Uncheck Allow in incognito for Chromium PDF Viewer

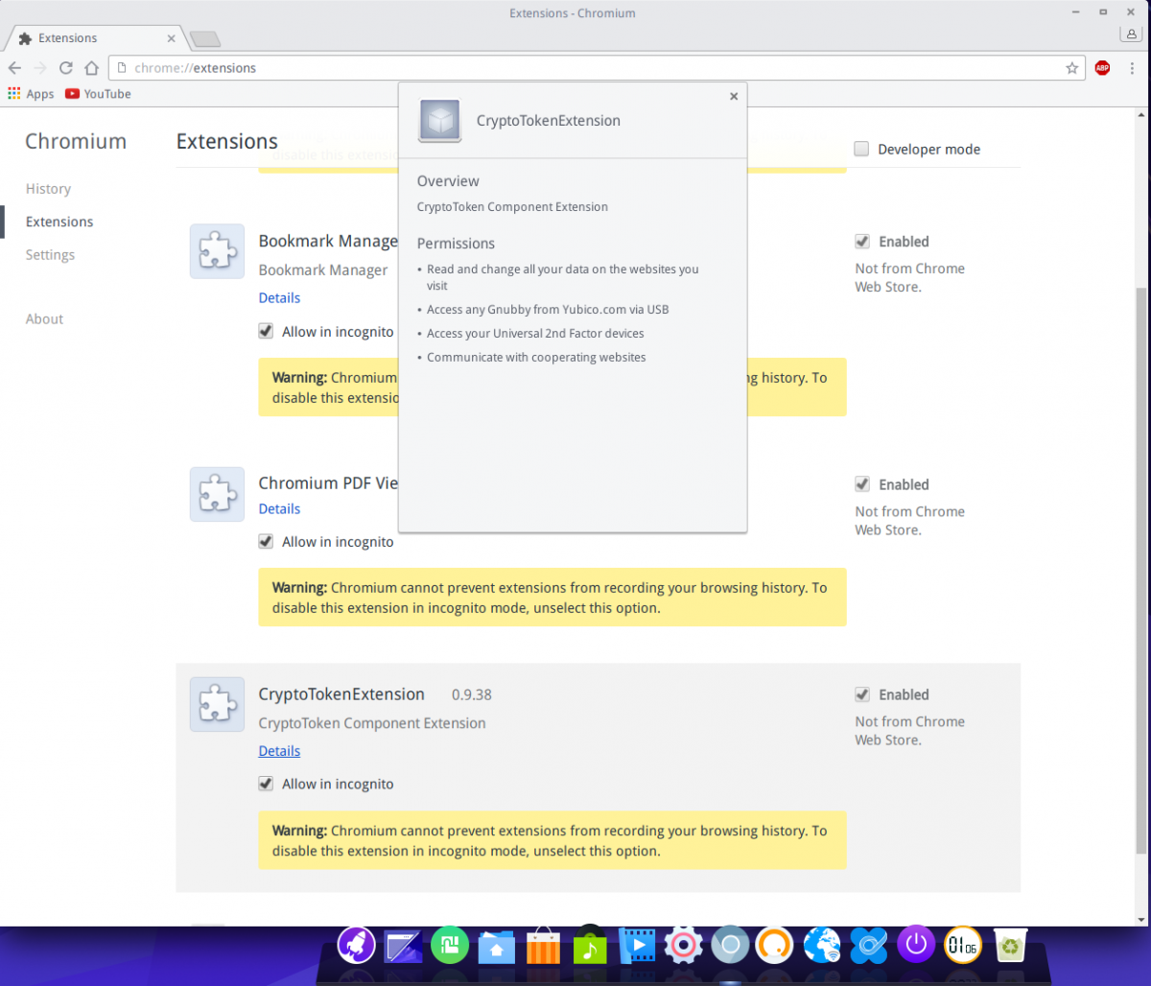coord(266,541)
